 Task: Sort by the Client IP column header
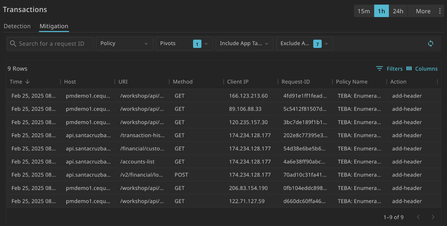[x=238, y=82]
